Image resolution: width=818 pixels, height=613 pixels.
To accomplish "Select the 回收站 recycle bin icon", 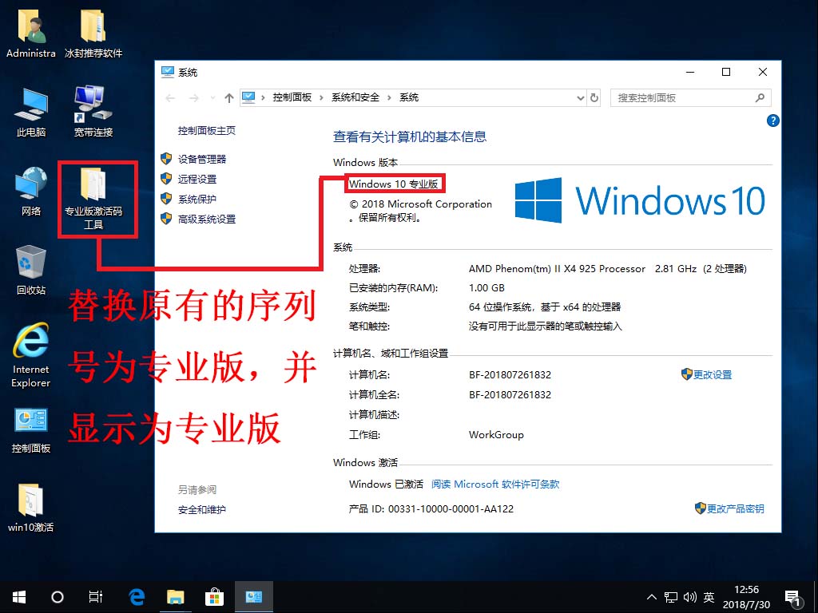I will click(31, 271).
